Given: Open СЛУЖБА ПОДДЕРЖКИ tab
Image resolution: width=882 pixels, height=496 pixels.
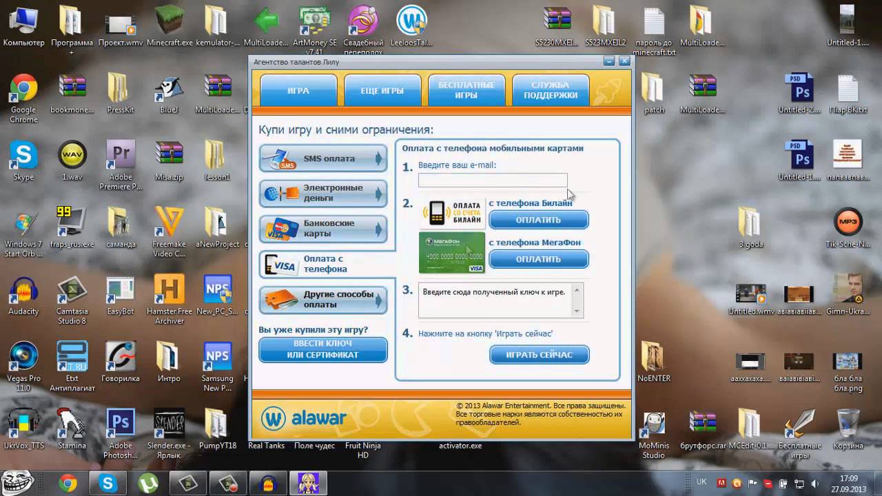Looking at the screenshot, I should click(x=551, y=91).
